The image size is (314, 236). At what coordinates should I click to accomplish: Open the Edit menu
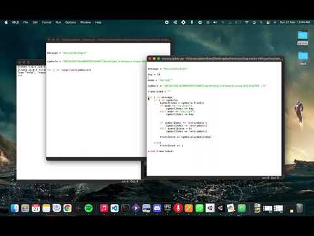[x=35, y=22]
